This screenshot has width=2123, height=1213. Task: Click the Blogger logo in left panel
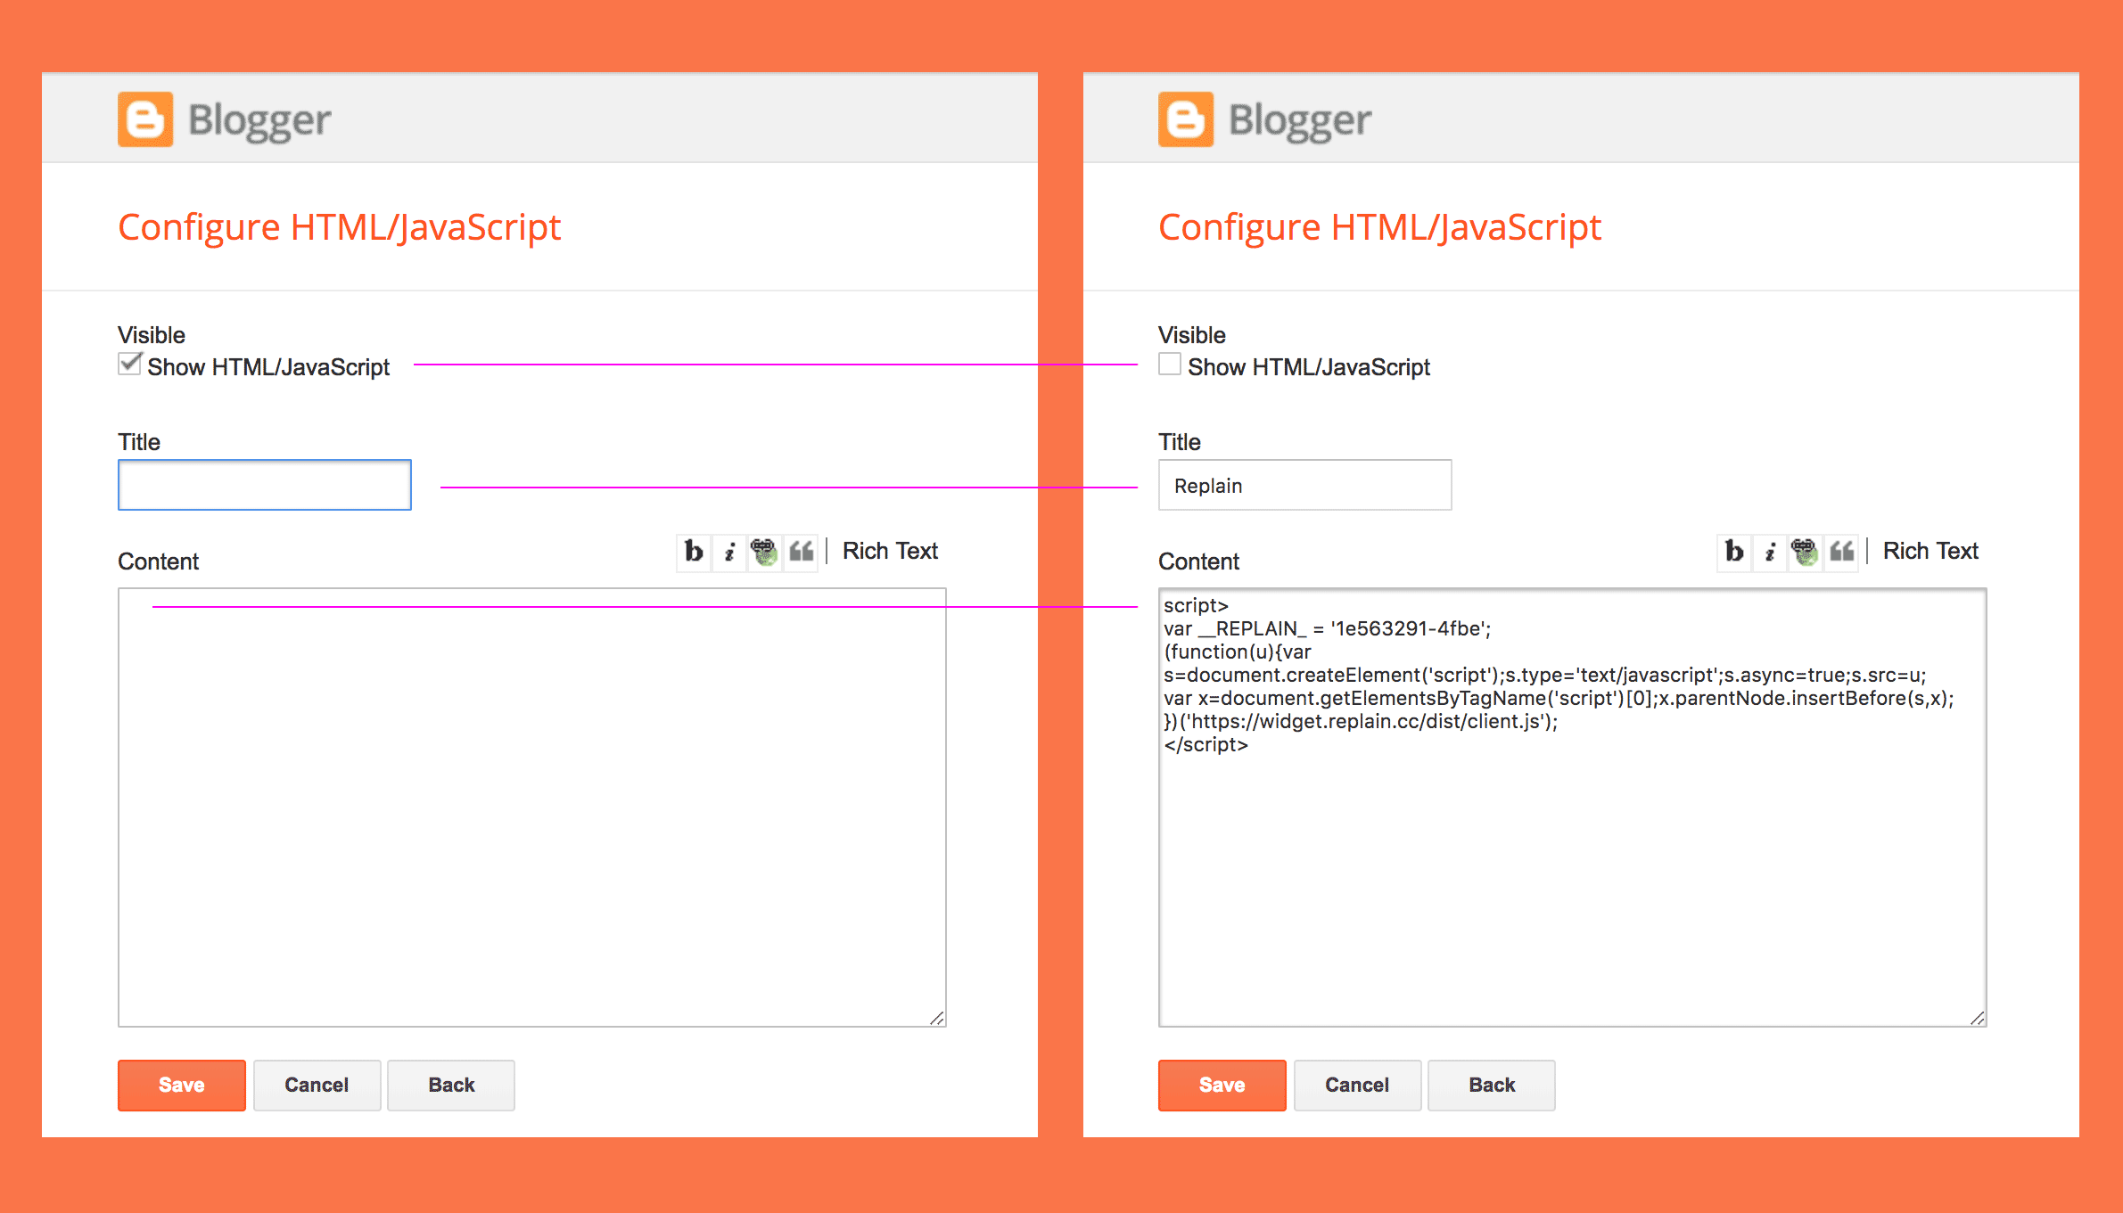click(145, 119)
